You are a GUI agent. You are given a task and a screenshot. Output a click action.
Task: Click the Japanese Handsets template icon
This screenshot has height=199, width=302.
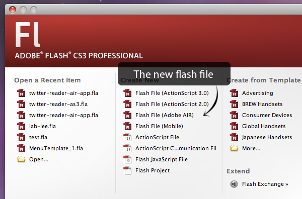(x=234, y=137)
